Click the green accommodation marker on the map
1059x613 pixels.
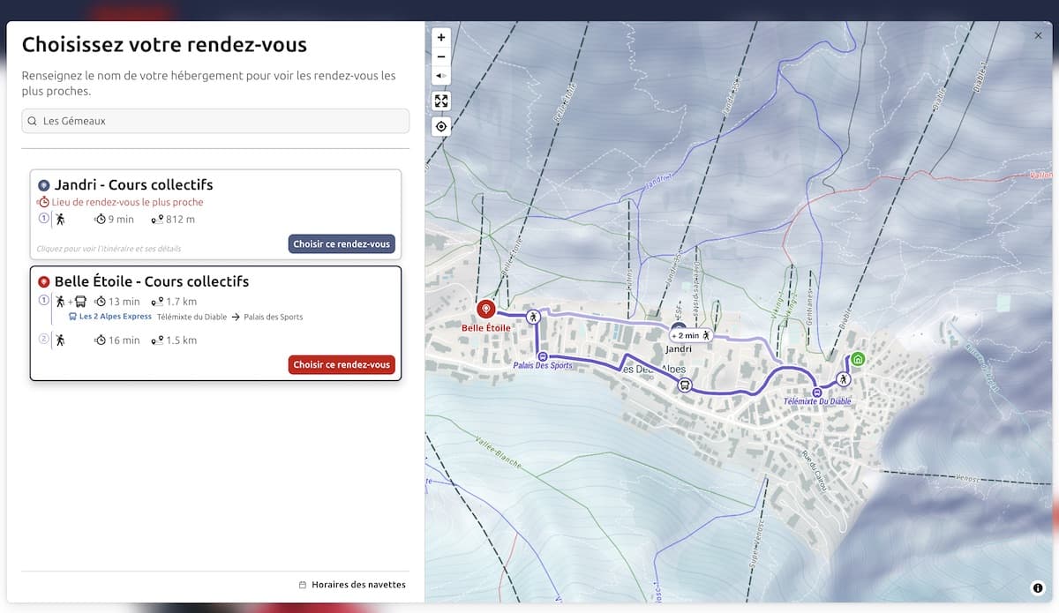pos(858,359)
